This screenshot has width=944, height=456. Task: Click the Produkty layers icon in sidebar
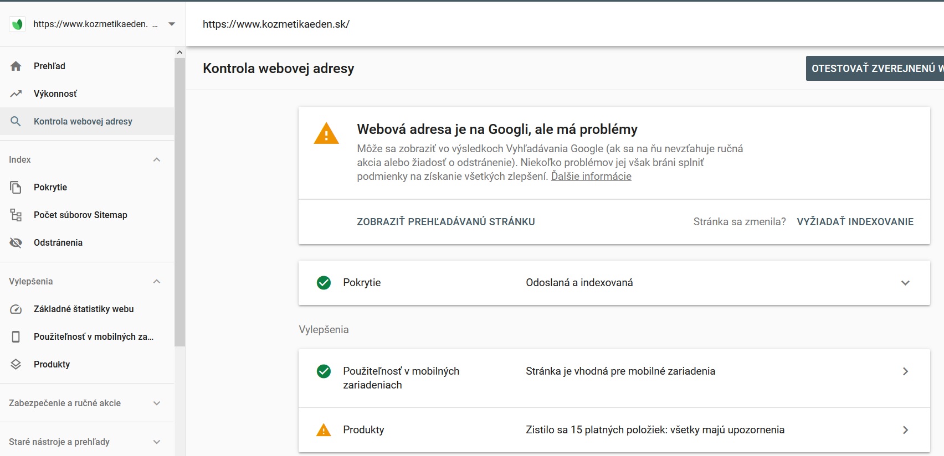coord(16,364)
